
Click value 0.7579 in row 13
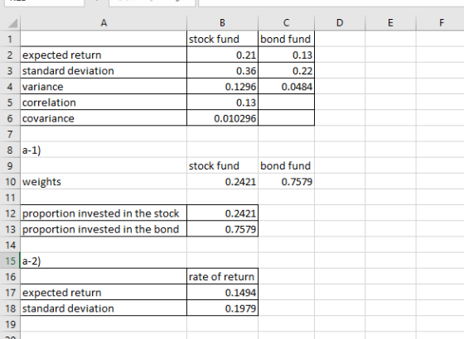click(x=222, y=229)
